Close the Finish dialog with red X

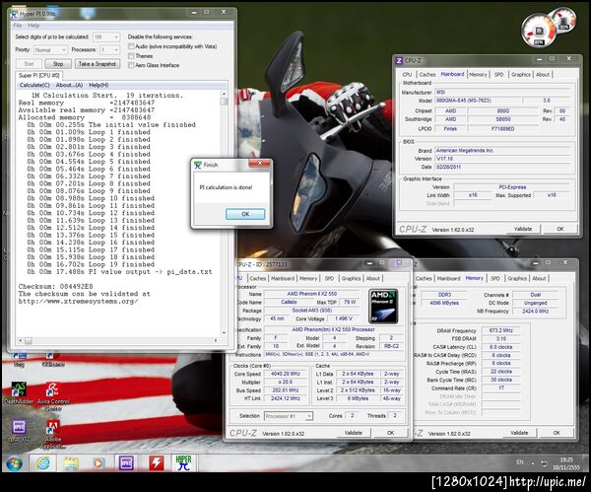260,164
